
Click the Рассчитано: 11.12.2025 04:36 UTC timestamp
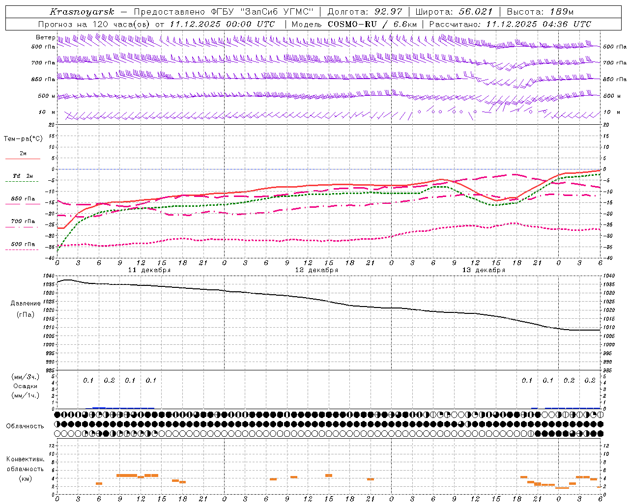[510, 24]
